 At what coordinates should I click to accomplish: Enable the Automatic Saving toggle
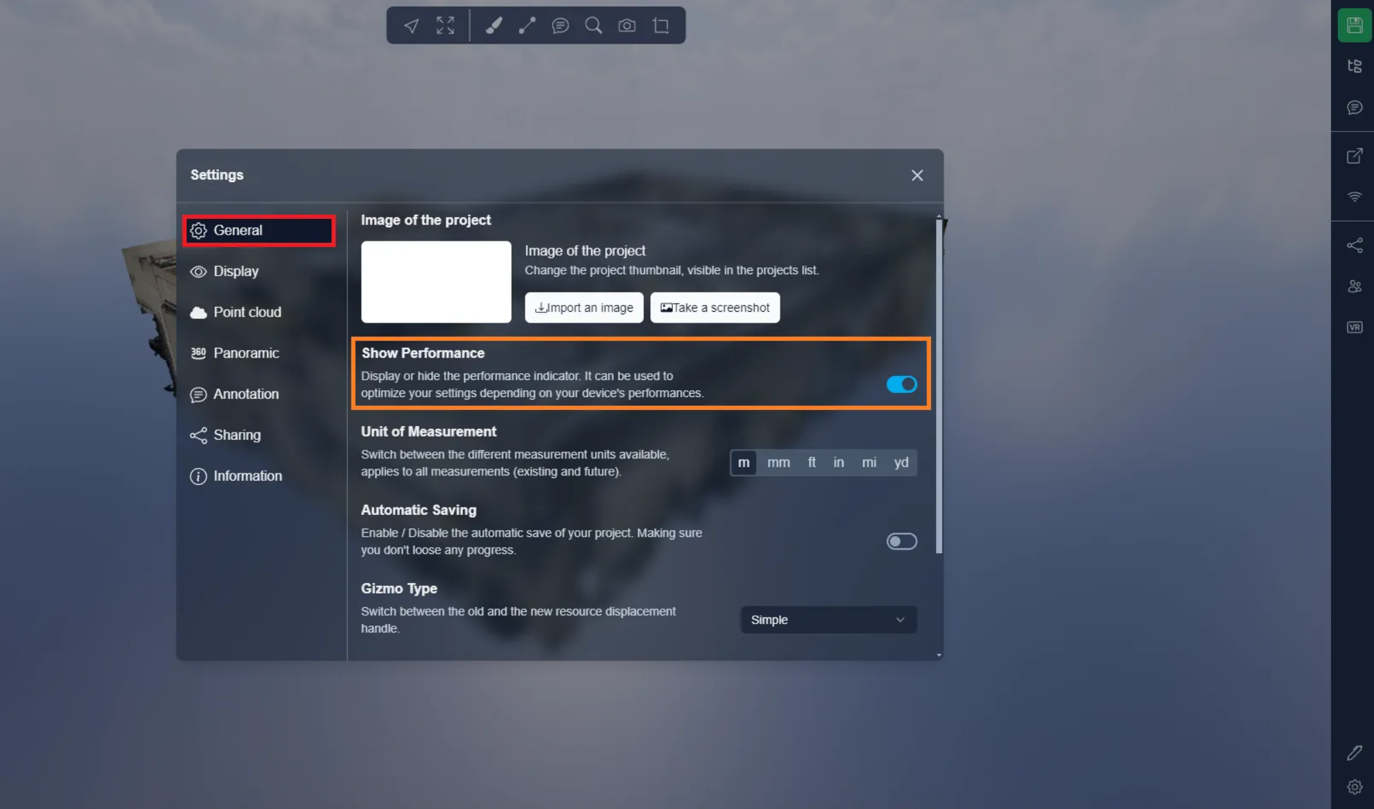(901, 542)
